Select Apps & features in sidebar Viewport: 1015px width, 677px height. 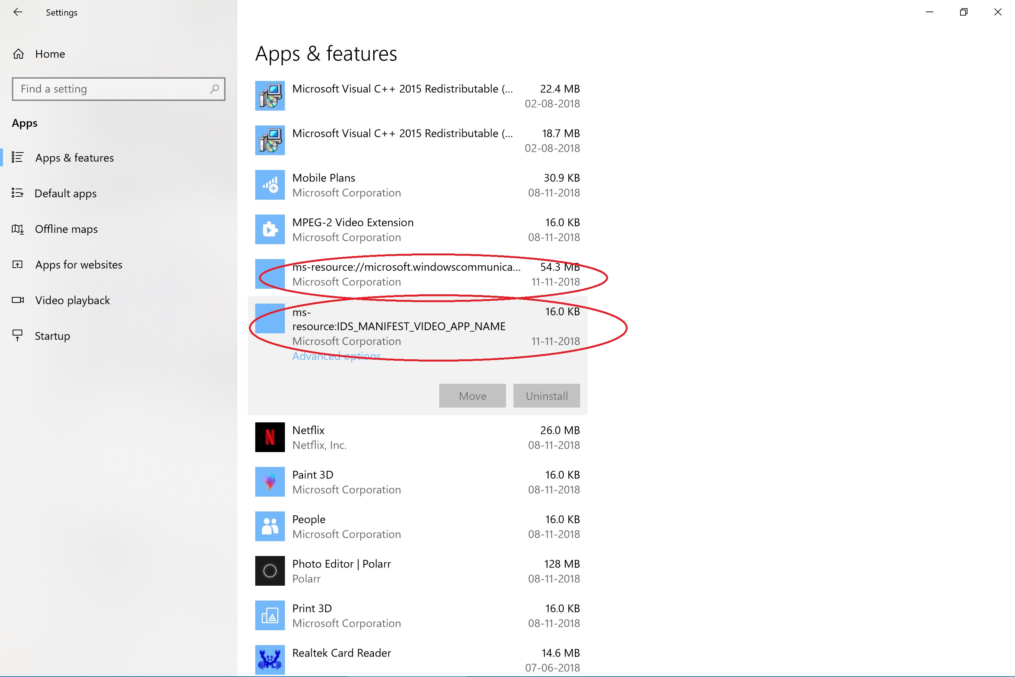click(x=75, y=158)
